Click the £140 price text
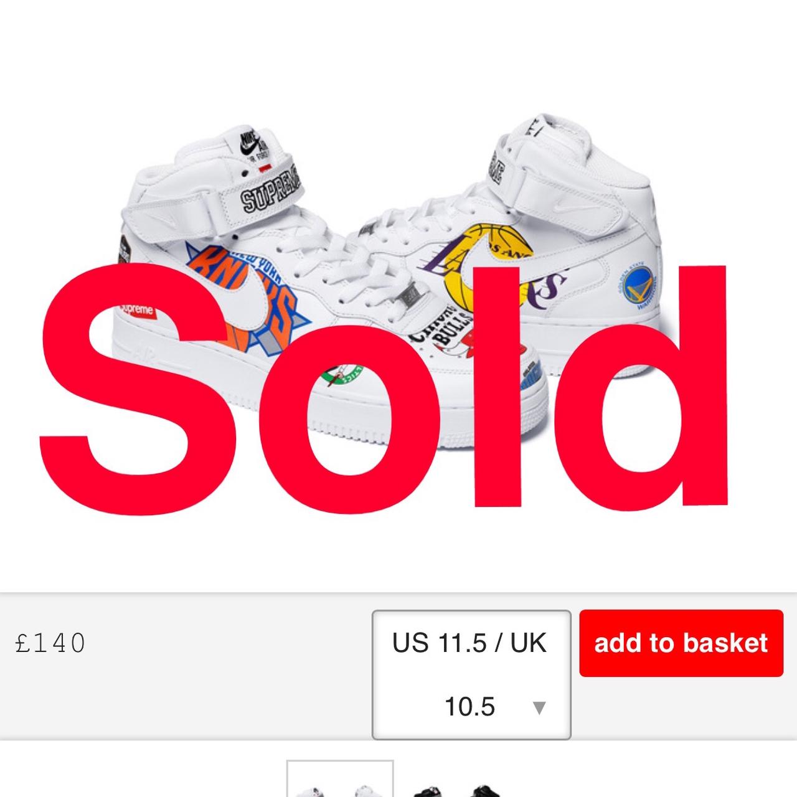This screenshot has height=797, width=797. pyautogui.click(x=50, y=643)
